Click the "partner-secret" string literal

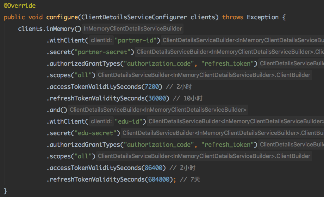click(102, 52)
